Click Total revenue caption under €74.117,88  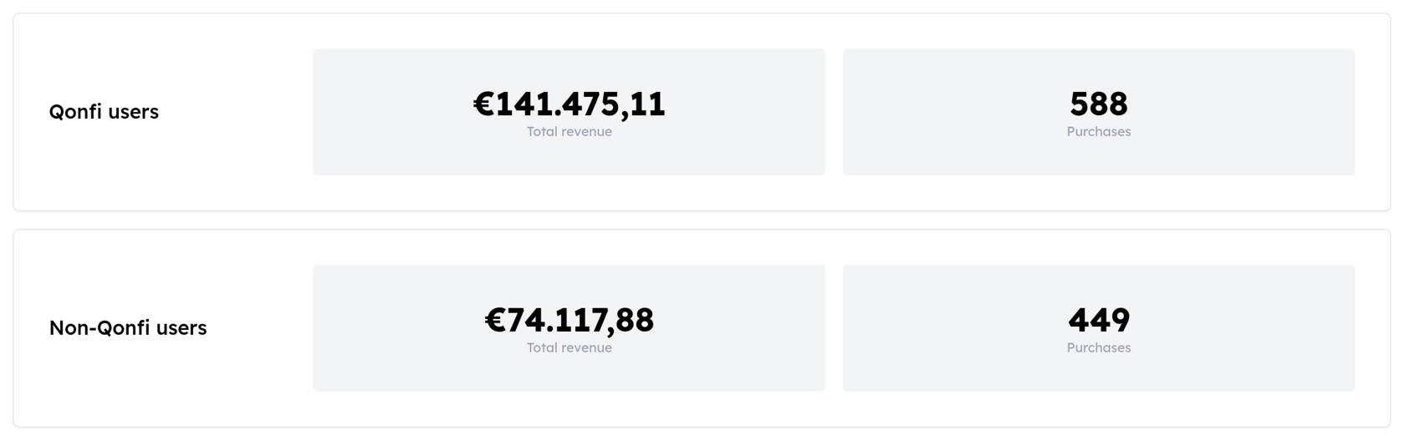569,348
